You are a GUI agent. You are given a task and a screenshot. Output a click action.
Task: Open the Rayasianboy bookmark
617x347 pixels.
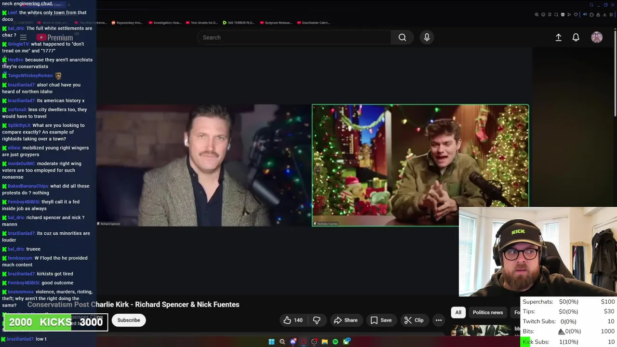[127, 23]
